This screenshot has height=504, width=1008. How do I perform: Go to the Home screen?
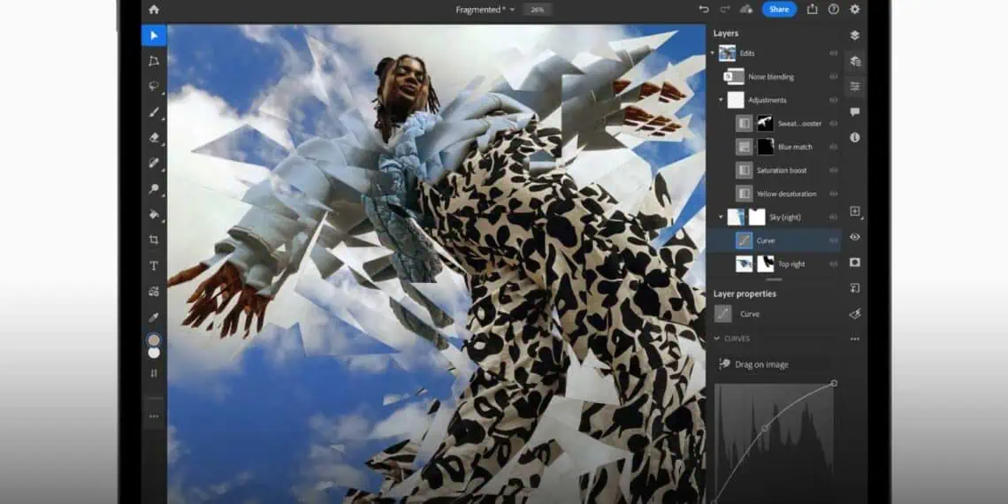click(154, 9)
